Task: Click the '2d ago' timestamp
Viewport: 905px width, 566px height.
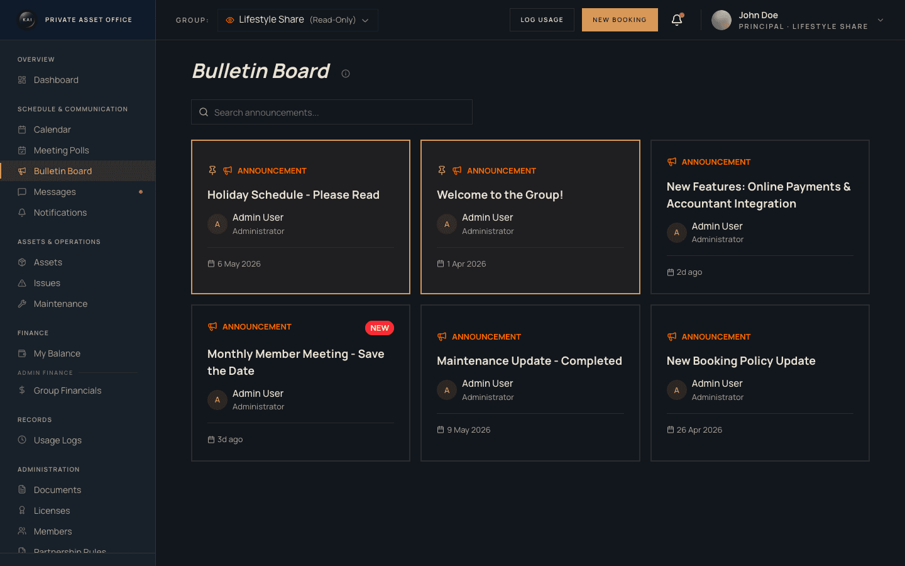Action: [689, 272]
